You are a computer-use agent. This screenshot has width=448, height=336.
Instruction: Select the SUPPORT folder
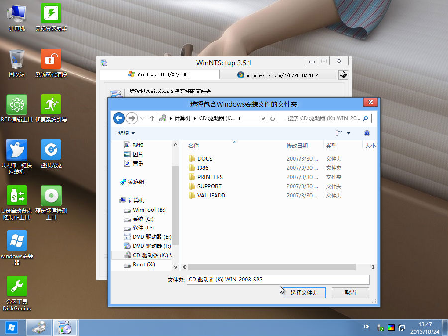pyautogui.click(x=205, y=186)
